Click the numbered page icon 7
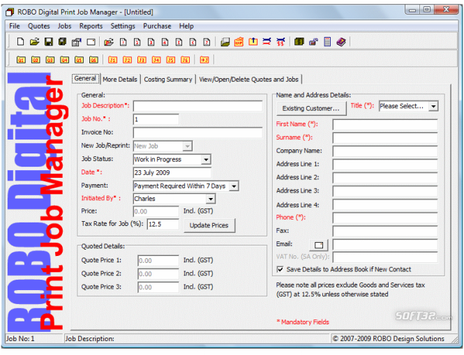This screenshot has width=464, height=355. click(207, 43)
